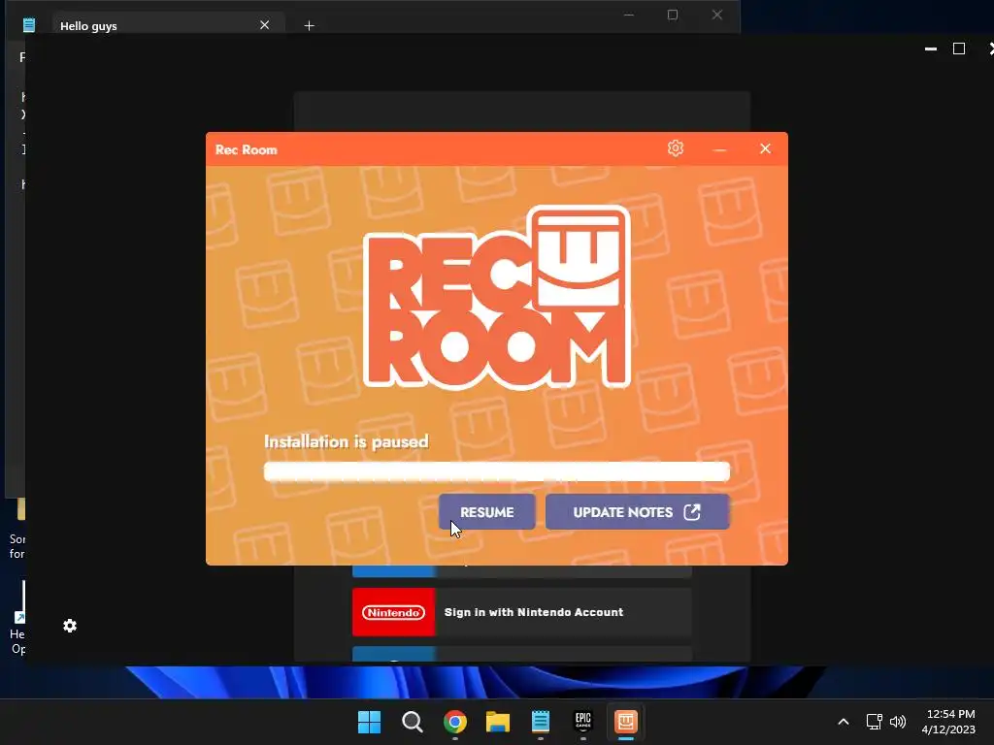Close the Notepad window
The image size is (994, 745).
click(x=717, y=15)
